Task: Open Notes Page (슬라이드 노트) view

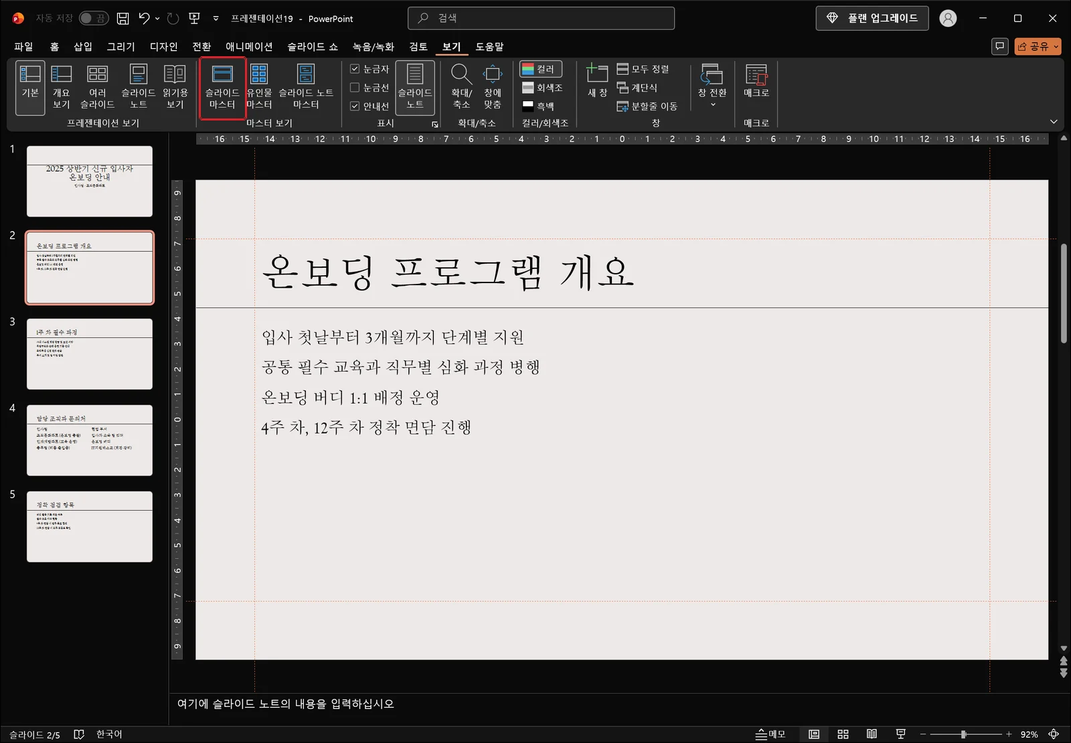Action: (x=139, y=88)
